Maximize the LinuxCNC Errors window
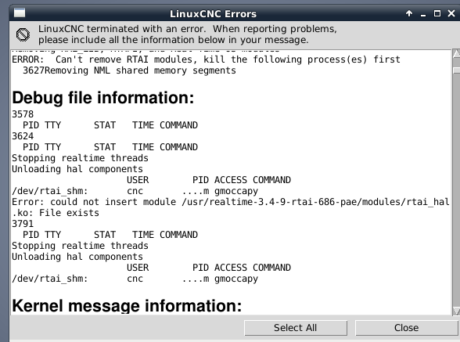 click(437, 13)
